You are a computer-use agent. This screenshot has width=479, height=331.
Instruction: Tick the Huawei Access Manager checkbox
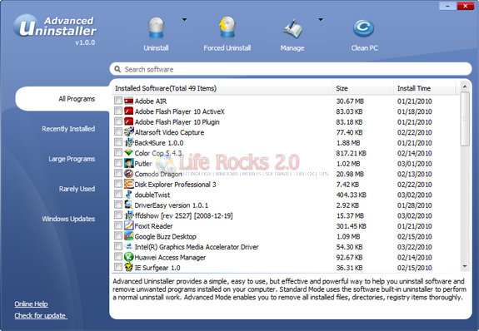tap(118, 256)
